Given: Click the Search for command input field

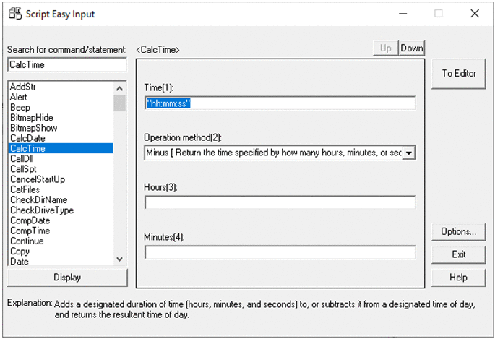Looking at the screenshot, I should coord(66,65).
